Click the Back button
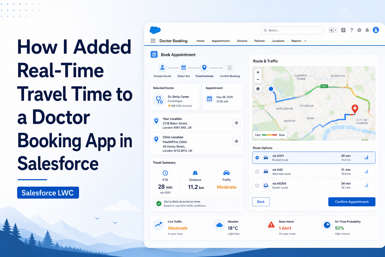Viewport: 385px width, 257px height. 261,202
